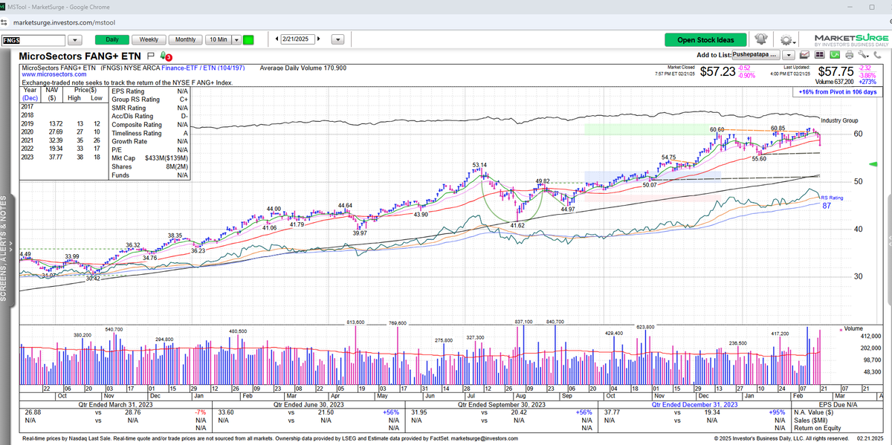Switch to the Monthly chart
The image size is (892, 445).
click(x=186, y=39)
